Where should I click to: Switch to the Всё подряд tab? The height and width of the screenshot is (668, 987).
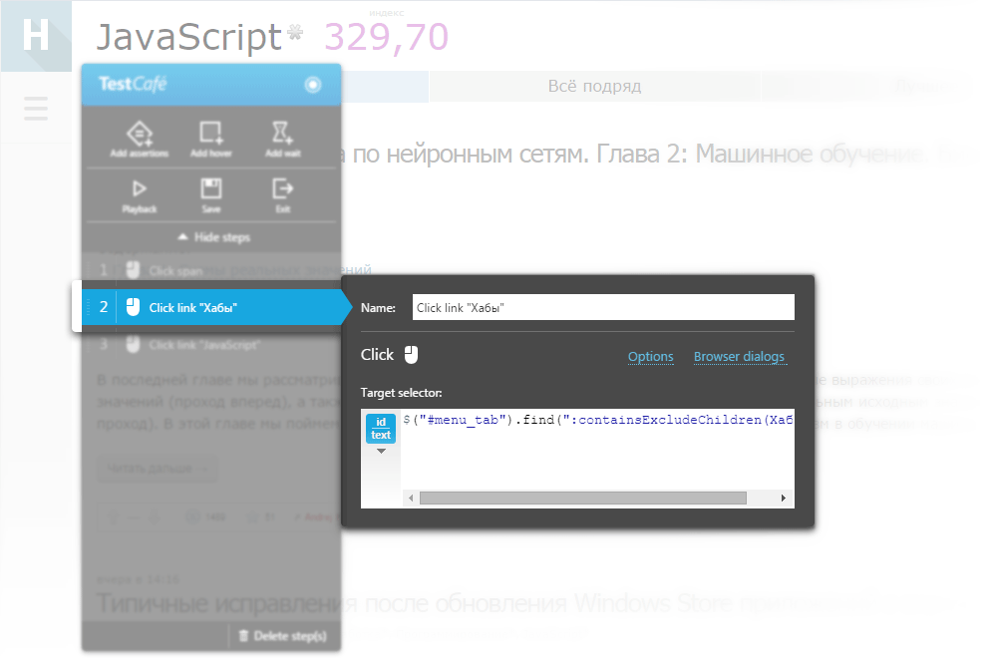coord(594,87)
